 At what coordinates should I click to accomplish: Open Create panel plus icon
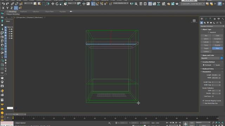pyautogui.click(x=202, y=19)
